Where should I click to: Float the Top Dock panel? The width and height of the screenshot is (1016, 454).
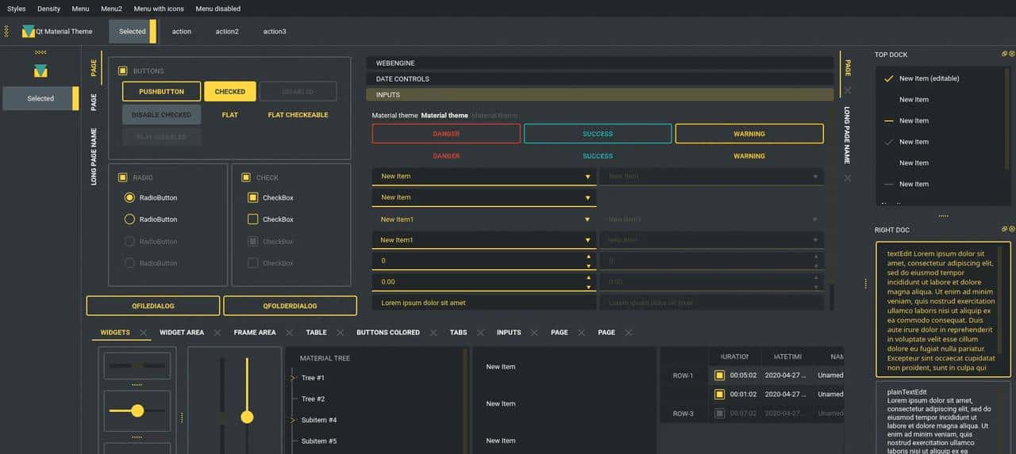coord(1004,54)
